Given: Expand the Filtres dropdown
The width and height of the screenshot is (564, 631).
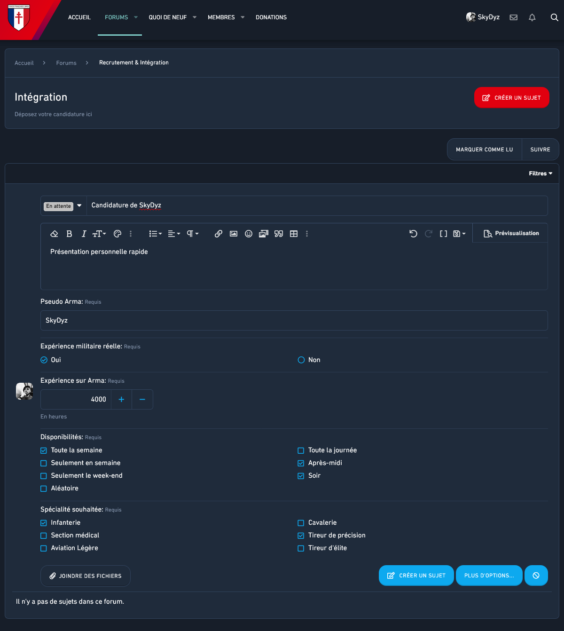Looking at the screenshot, I should [540, 174].
